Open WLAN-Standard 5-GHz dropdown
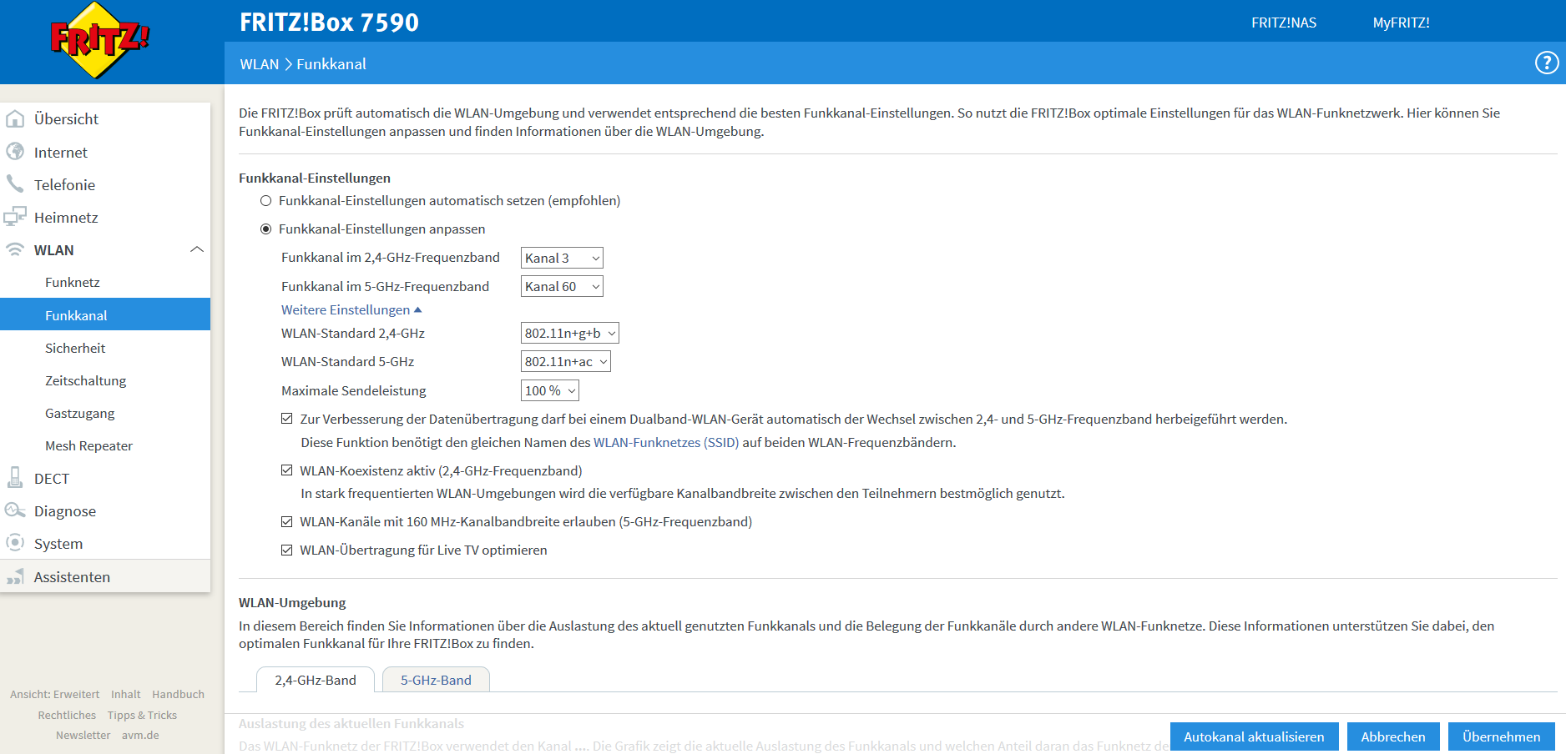This screenshot has height=754, width=1566. pos(566,362)
